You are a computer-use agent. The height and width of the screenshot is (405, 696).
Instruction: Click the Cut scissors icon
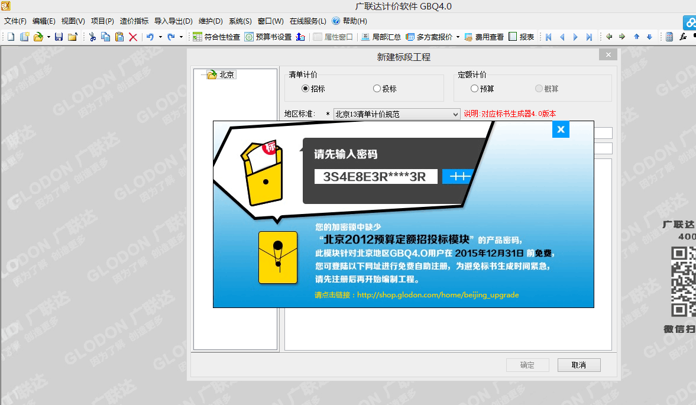pos(92,37)
